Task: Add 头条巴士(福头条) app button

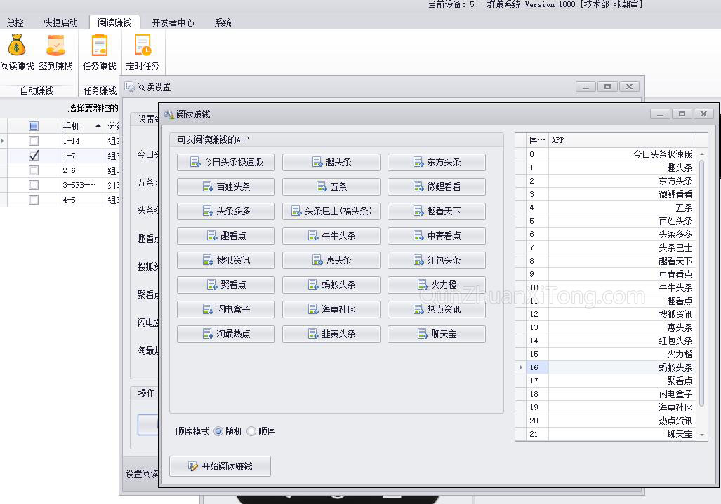Action: 331,211
